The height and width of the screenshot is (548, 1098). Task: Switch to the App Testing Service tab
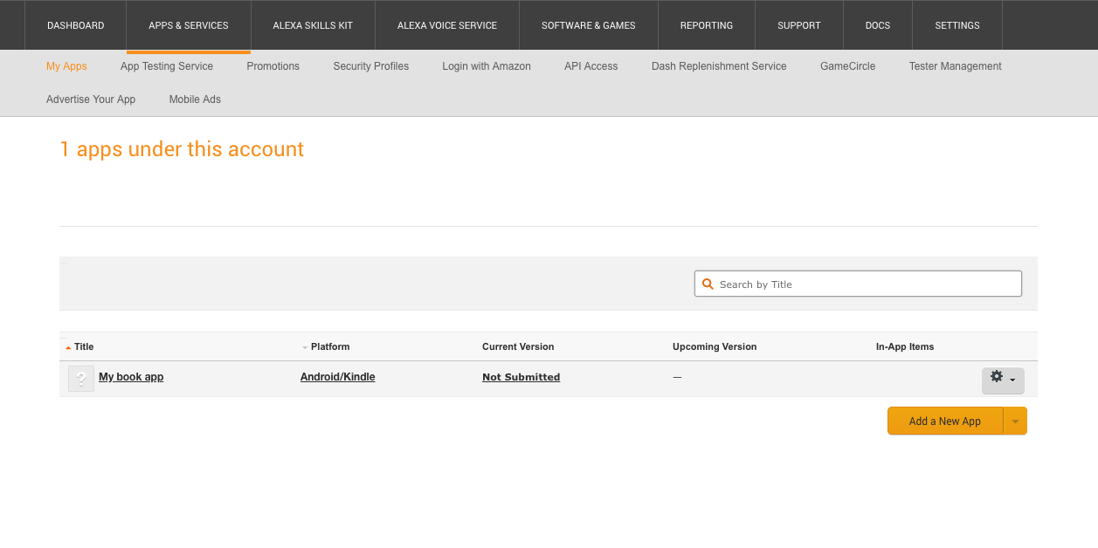click(x=166, y=66)
